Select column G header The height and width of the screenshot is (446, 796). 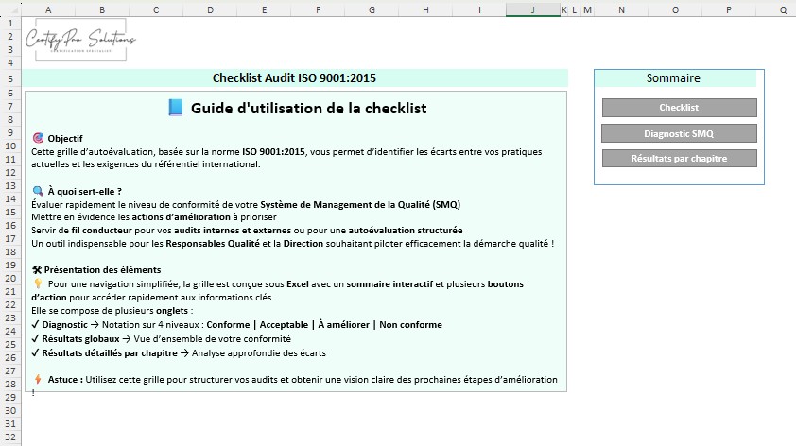click(372, 9)
